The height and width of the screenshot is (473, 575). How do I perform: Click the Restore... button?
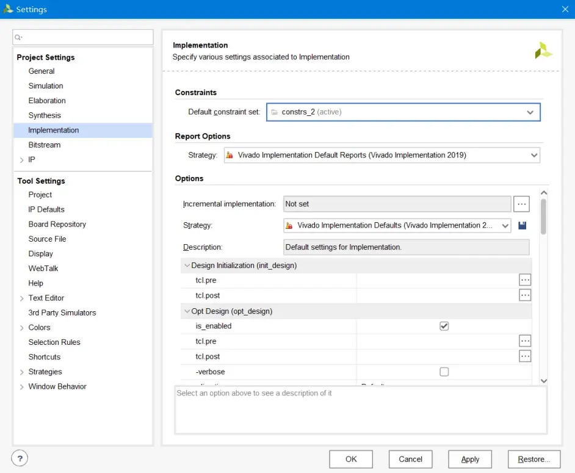click(x=534, y=460)
